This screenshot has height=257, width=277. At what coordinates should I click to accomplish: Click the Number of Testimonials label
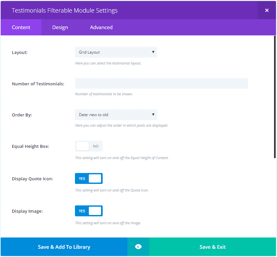pyautogui.click(x=38, y=84)
